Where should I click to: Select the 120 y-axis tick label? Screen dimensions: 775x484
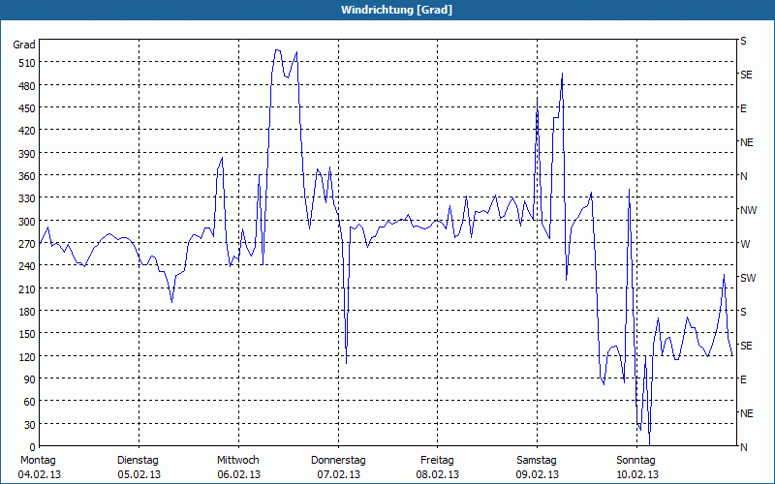click(x=26, y=356)
